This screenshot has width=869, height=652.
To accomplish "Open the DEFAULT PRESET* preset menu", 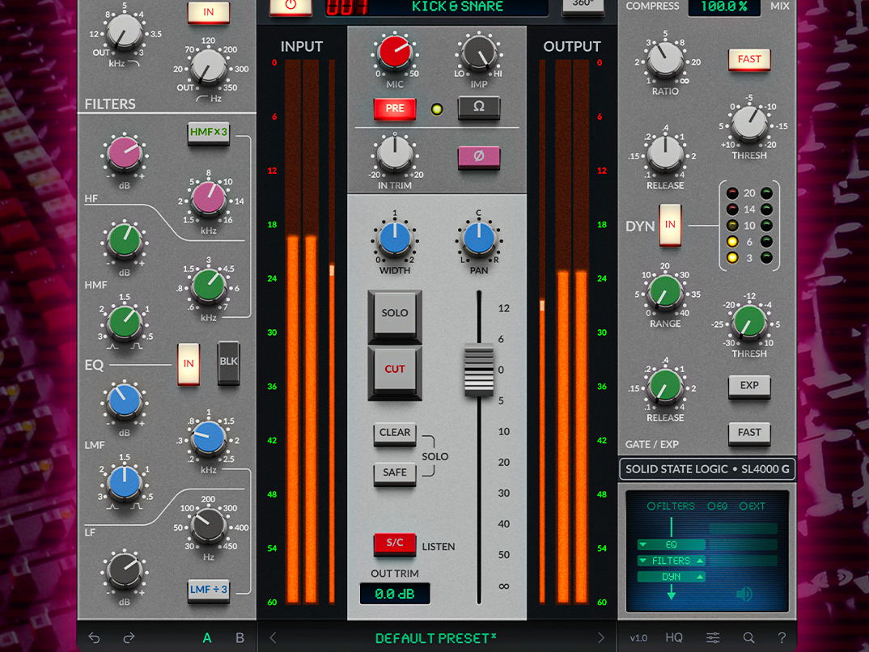I will click(x=436, y=638).
